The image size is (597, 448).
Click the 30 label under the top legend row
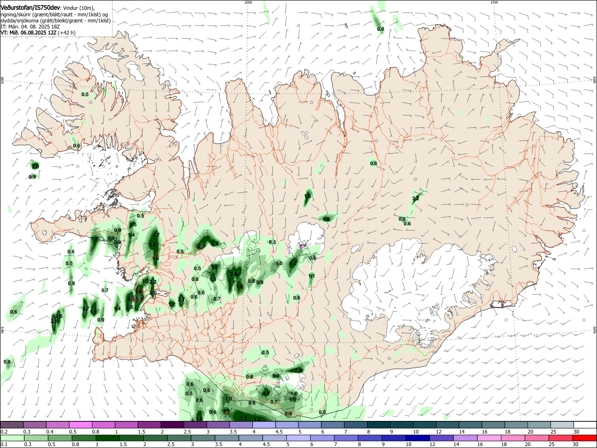click(576, 432)
